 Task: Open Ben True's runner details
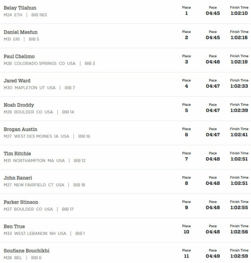pos(14,227)
